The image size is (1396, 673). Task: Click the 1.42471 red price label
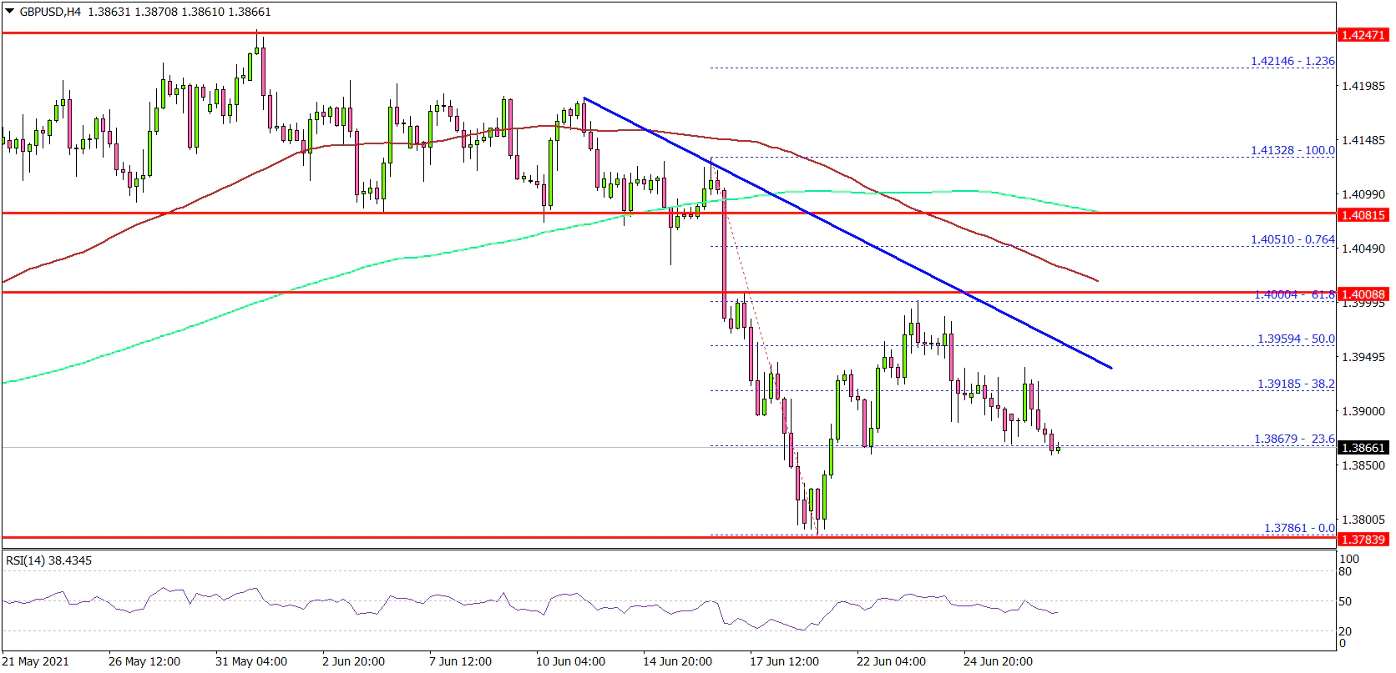[x=1363, y=34]
